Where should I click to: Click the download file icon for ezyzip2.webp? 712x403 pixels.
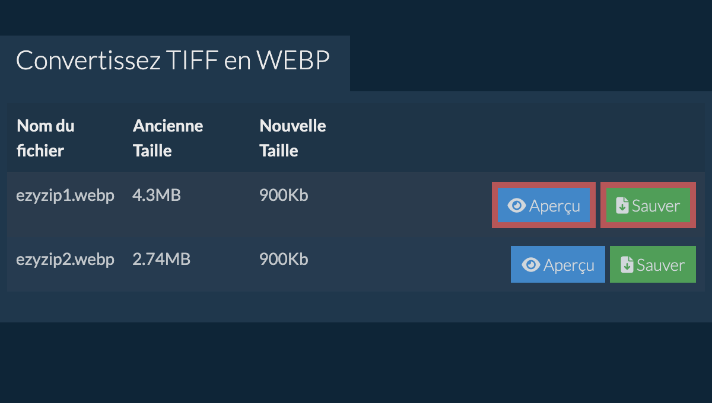627,265
